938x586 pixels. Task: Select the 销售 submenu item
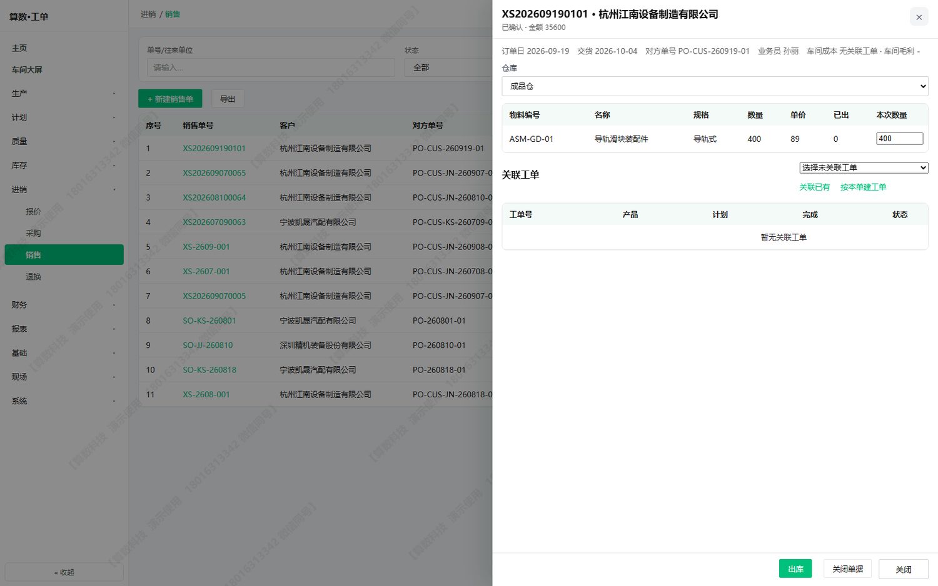[64, 255]
